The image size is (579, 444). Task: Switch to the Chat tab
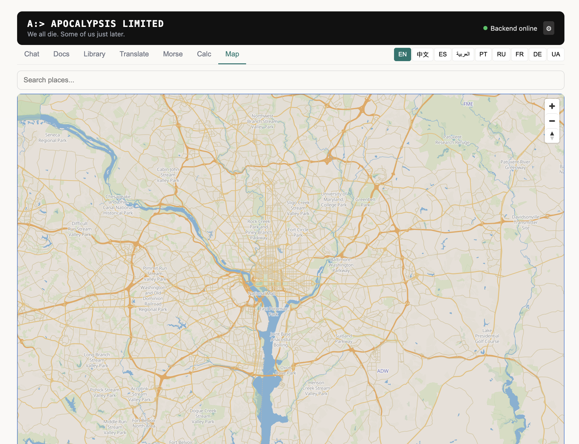32,54
